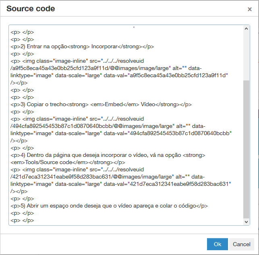Close the Source code dialog with X
The image size is (259, 255).
point(250,9)
